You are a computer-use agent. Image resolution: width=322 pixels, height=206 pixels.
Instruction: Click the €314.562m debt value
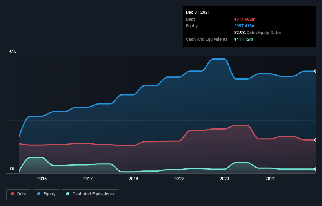pyautogui.click(x=245, y=19)
